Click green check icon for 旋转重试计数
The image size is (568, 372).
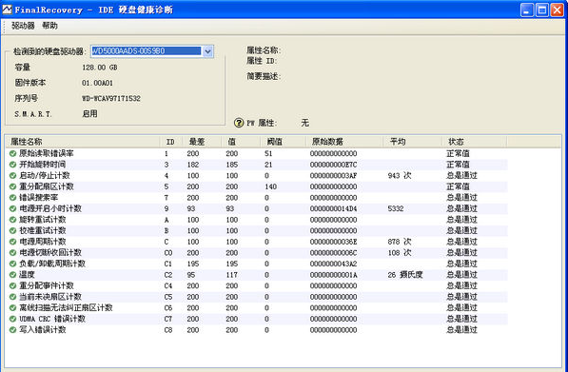[12, 220]
